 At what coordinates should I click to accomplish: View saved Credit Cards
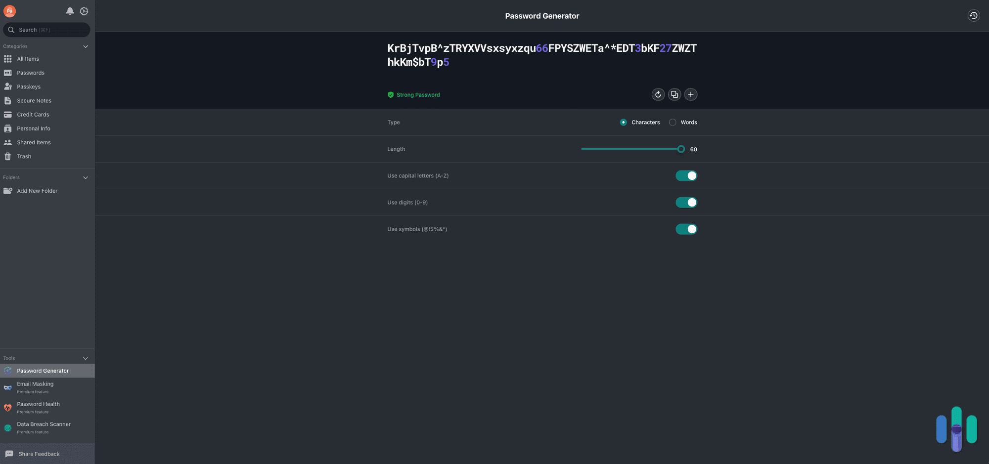click(x=33, y=114)
